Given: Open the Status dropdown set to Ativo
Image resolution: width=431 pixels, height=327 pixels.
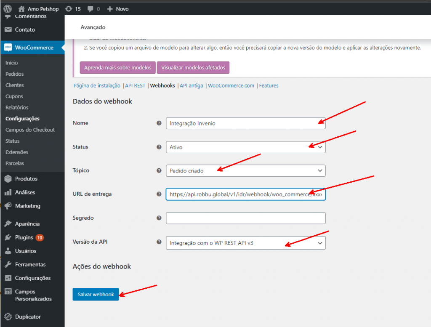Looking at the screenshot, I should [245, 147].
